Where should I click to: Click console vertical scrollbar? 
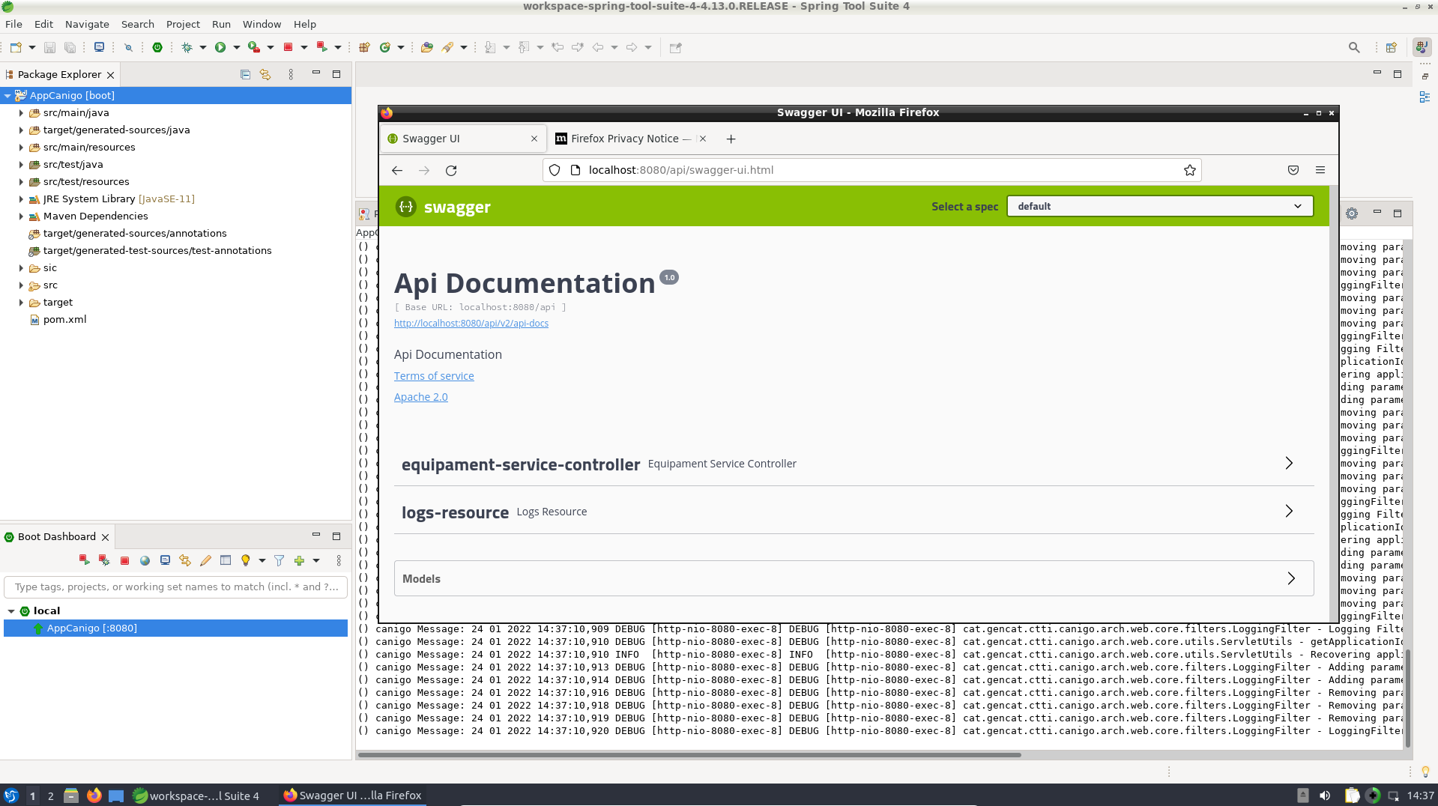pos(1408,698)
